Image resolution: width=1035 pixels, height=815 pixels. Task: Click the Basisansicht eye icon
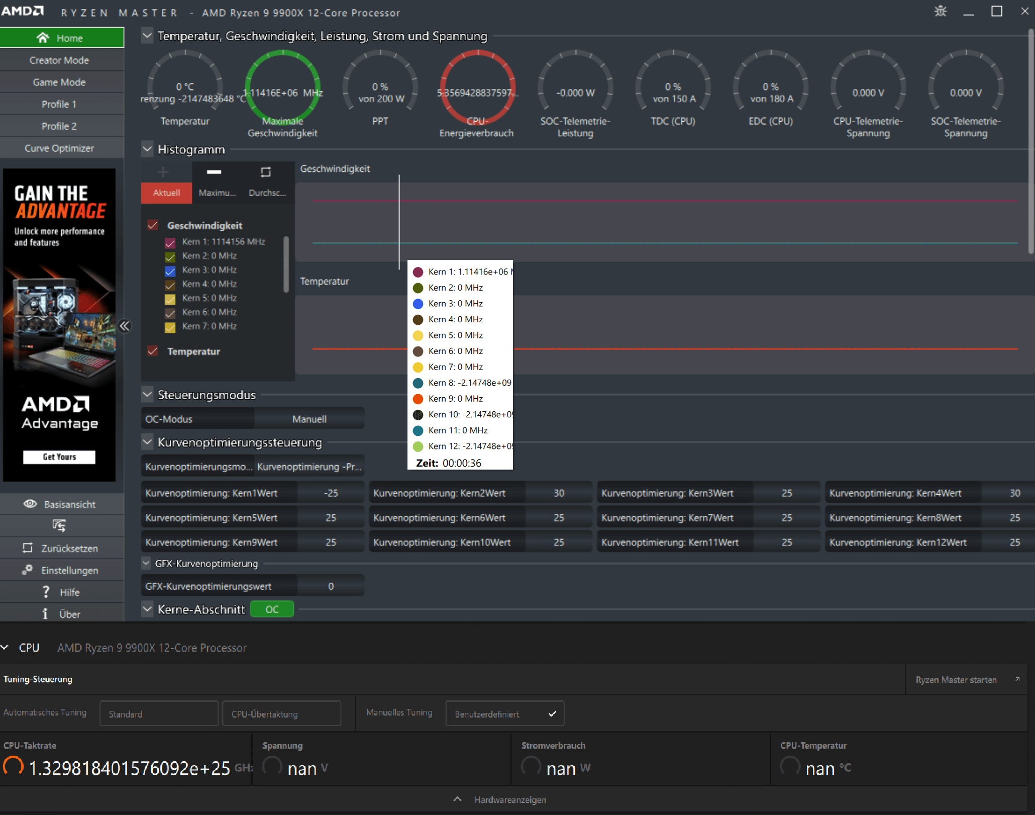[30, 504]
